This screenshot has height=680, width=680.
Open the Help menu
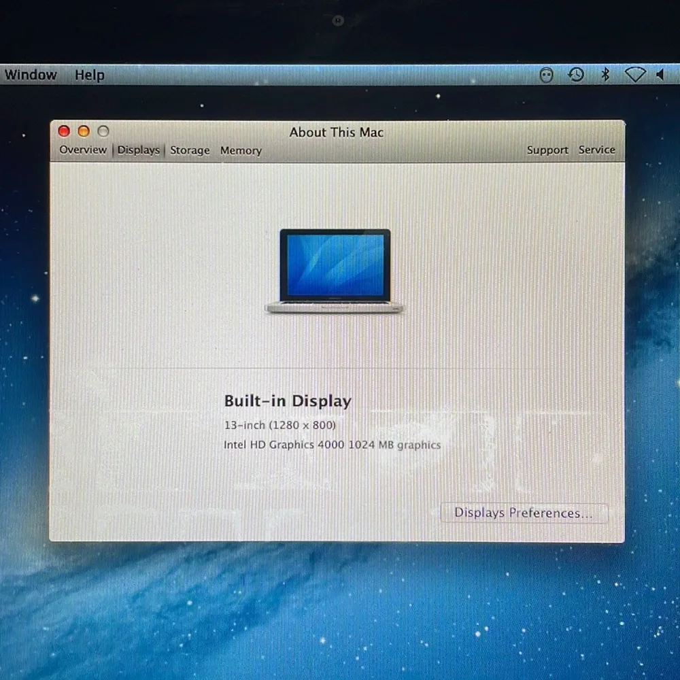pos(89,75)
